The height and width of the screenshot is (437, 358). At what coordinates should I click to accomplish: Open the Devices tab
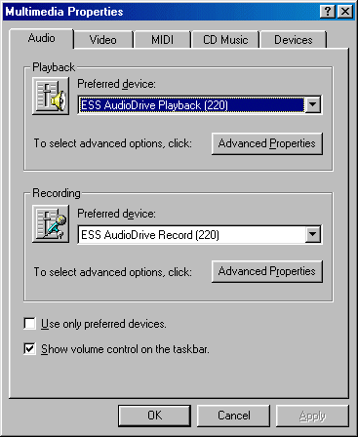(293, 40)
